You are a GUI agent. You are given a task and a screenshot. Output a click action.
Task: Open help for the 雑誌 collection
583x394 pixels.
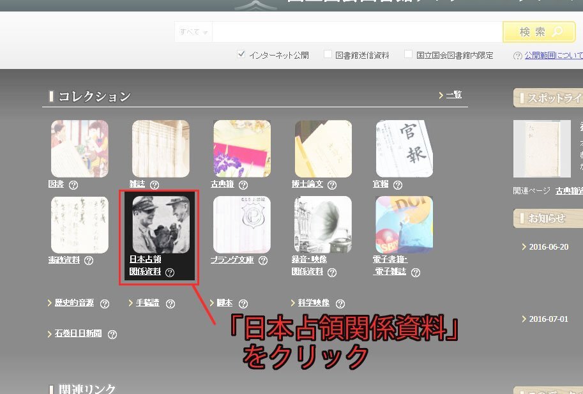click(x=155, y=185)
